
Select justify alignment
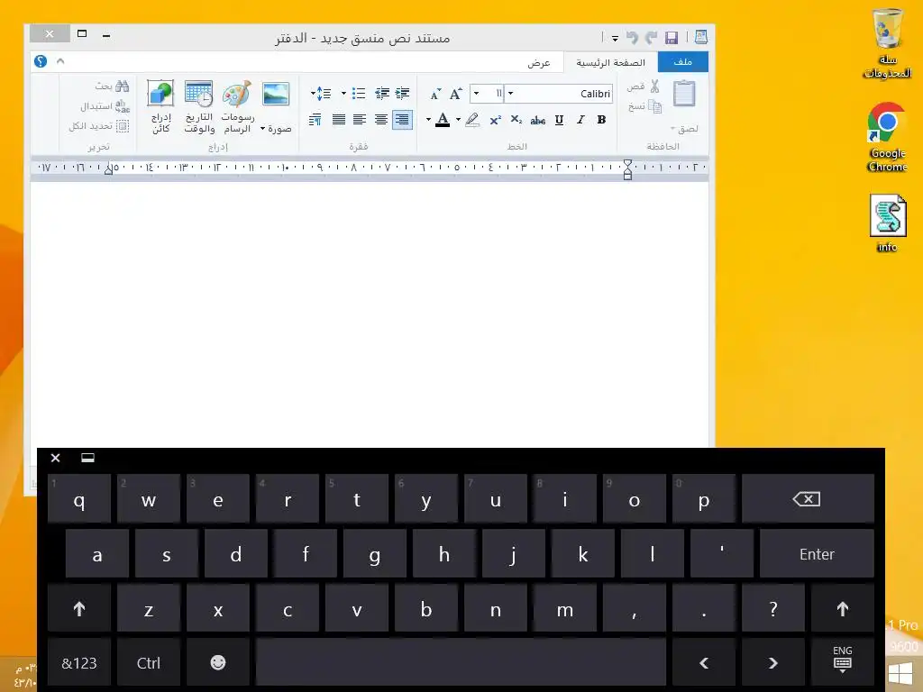point(339,120)
